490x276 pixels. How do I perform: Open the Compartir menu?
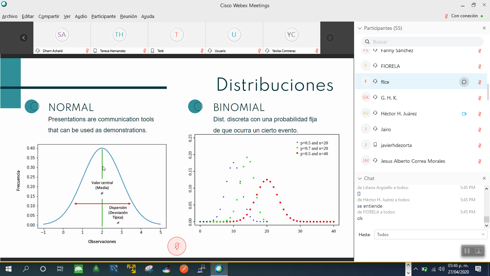49,16
